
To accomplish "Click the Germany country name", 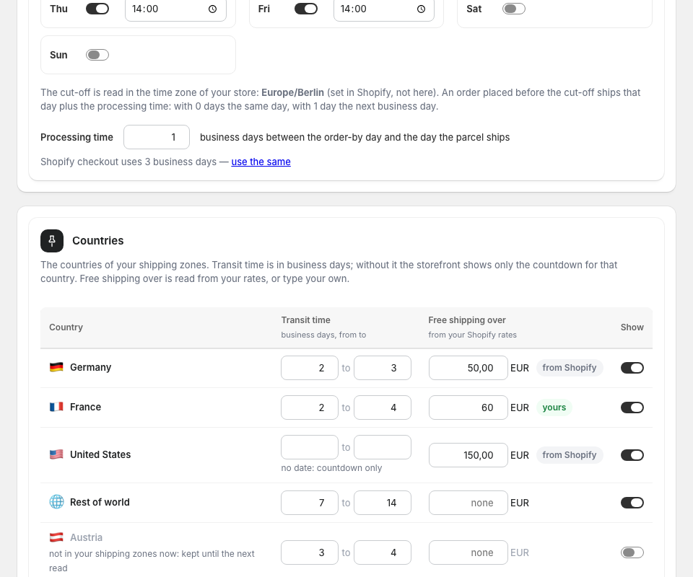I will pyautogui.click(x=91, y=367).
